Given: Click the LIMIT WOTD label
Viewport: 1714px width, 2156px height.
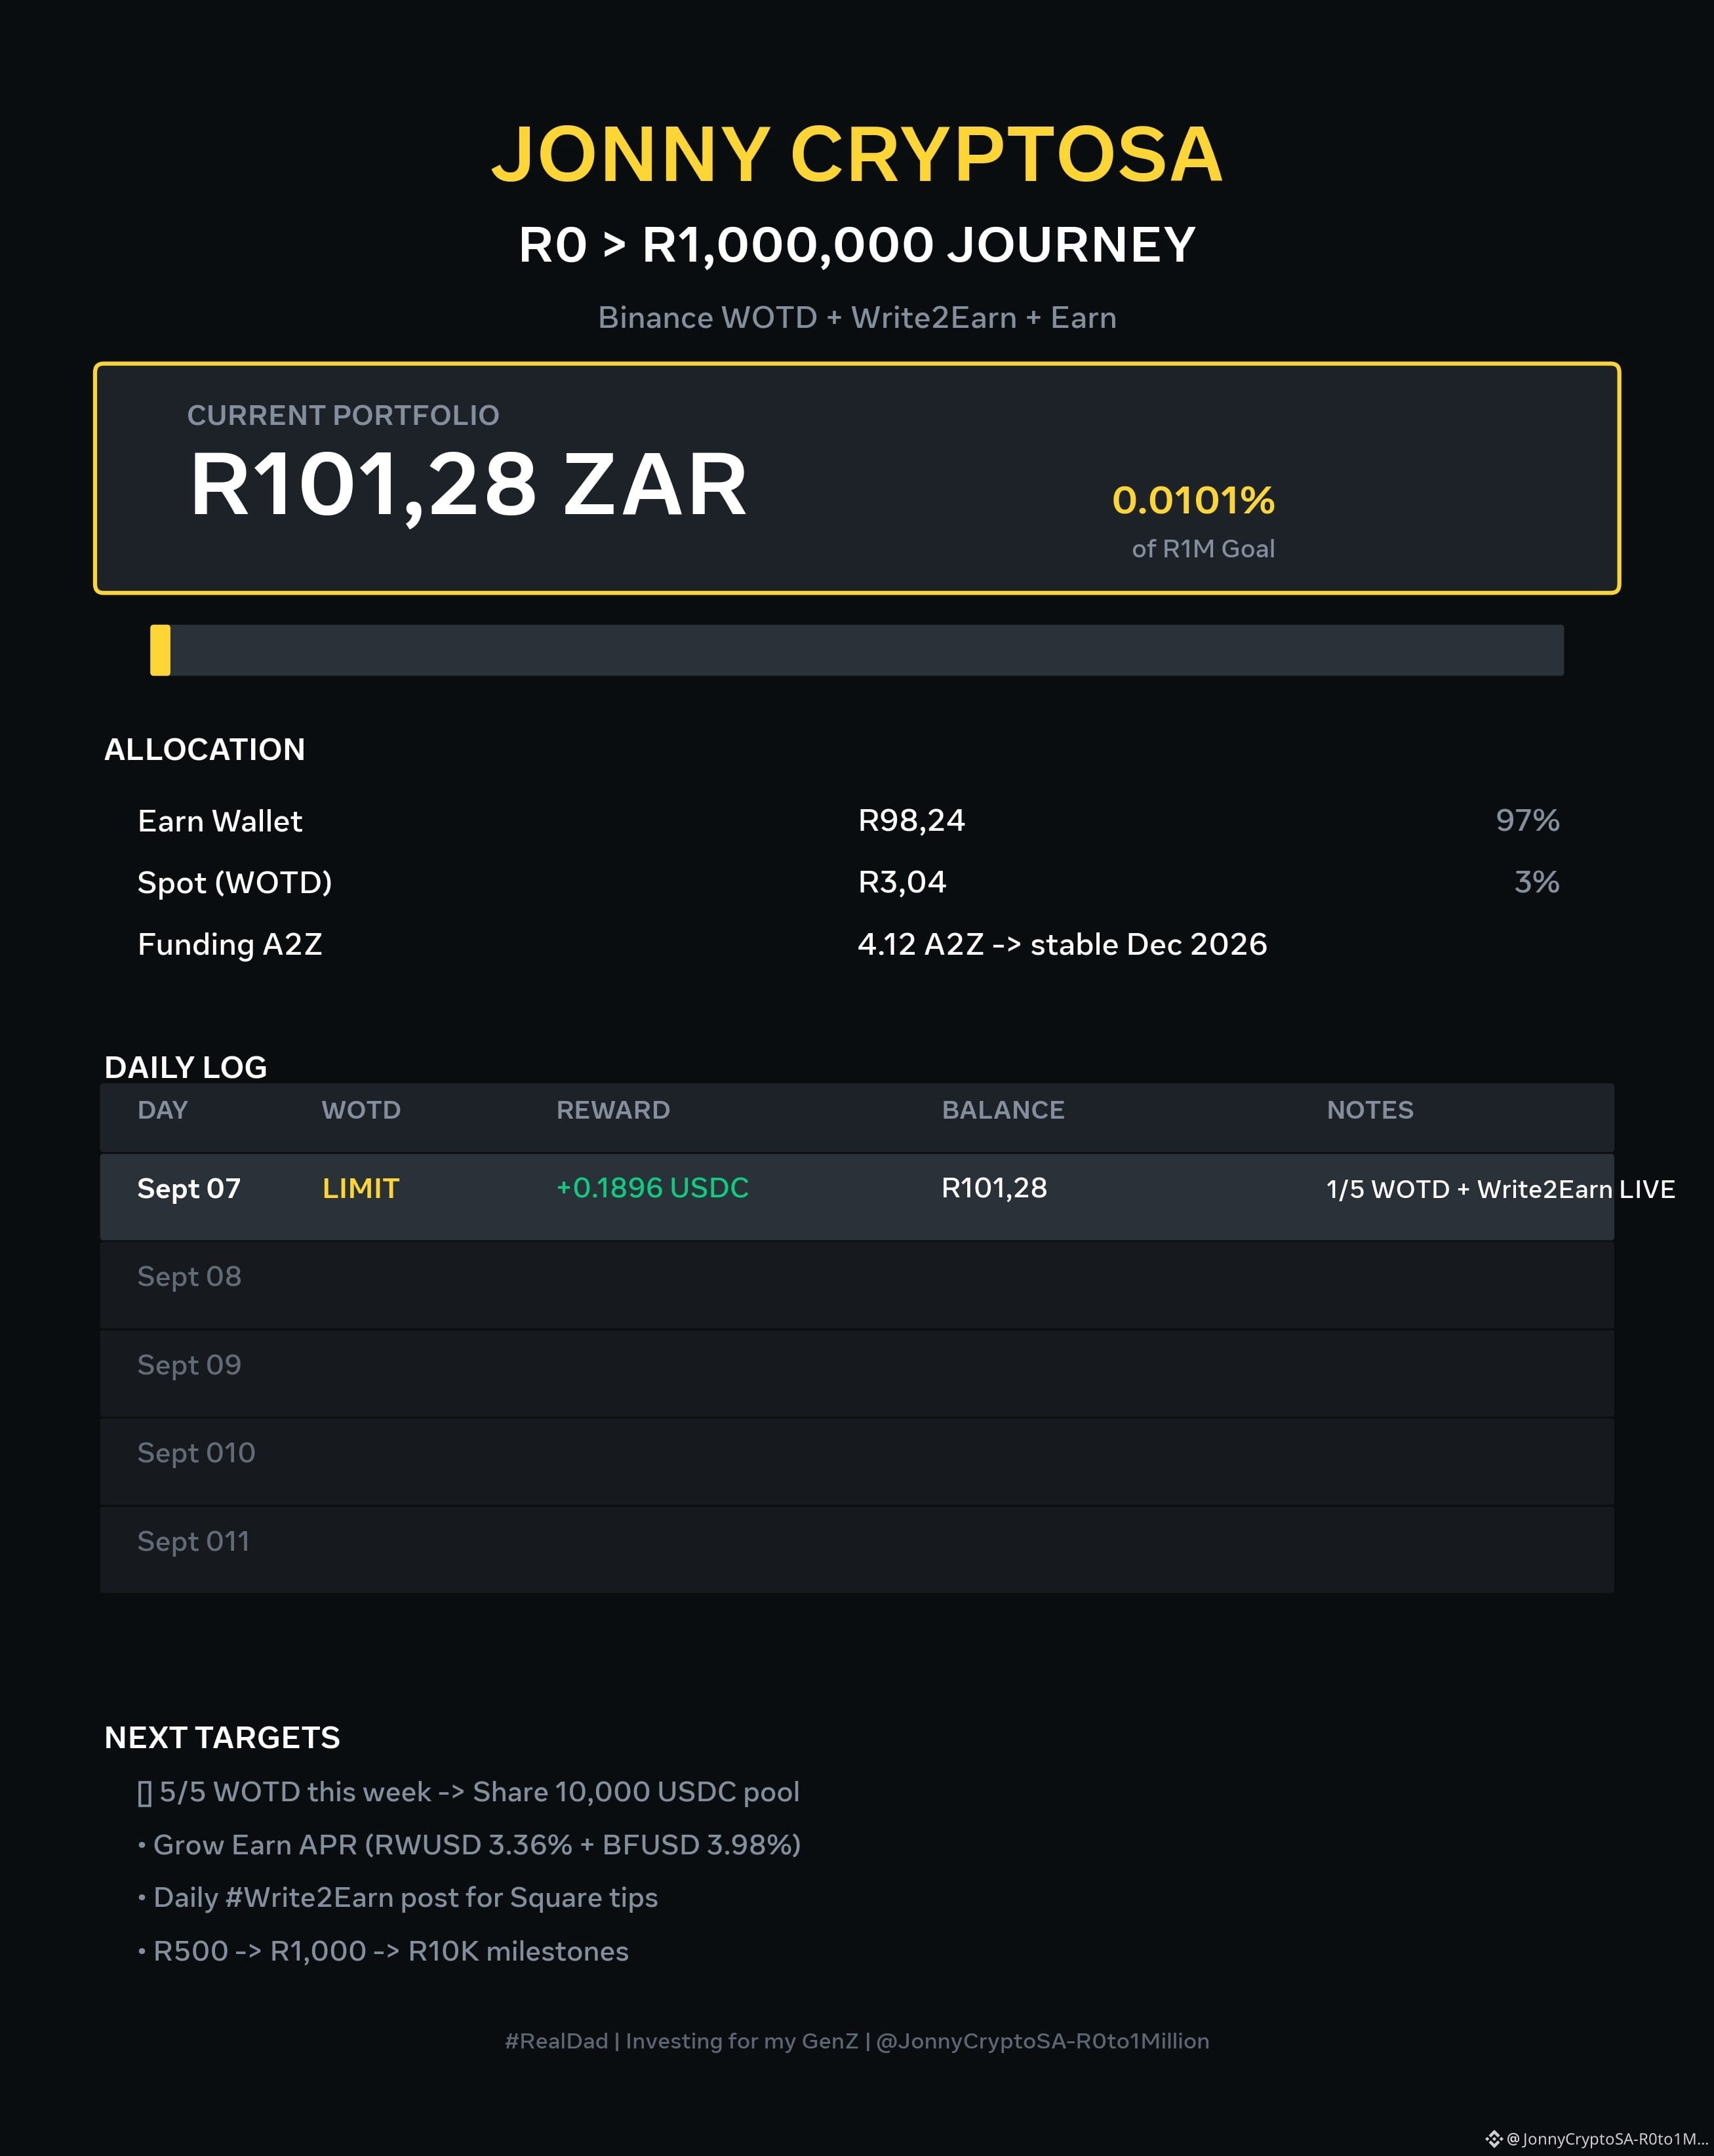Looking at the screenshot, I should [x=360, y=1188].
